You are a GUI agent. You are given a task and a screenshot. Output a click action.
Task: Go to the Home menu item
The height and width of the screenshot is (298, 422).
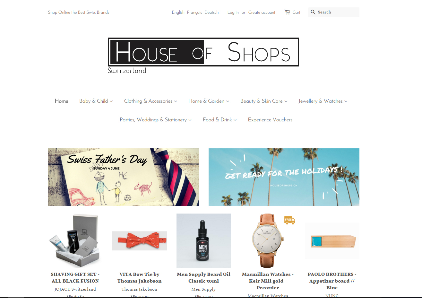[x=62, y=101]
